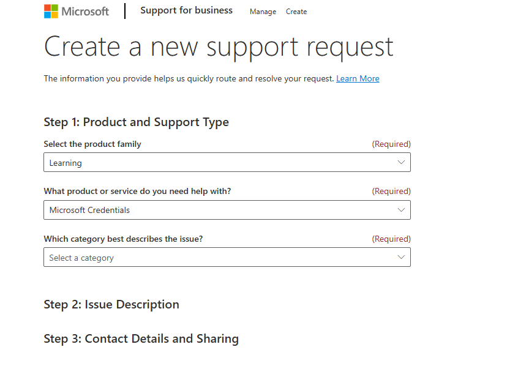Open the Microsoft Credentials product dropdown
Image resolution: width=518 pixels, height=377 pixels.
point(227,210)
